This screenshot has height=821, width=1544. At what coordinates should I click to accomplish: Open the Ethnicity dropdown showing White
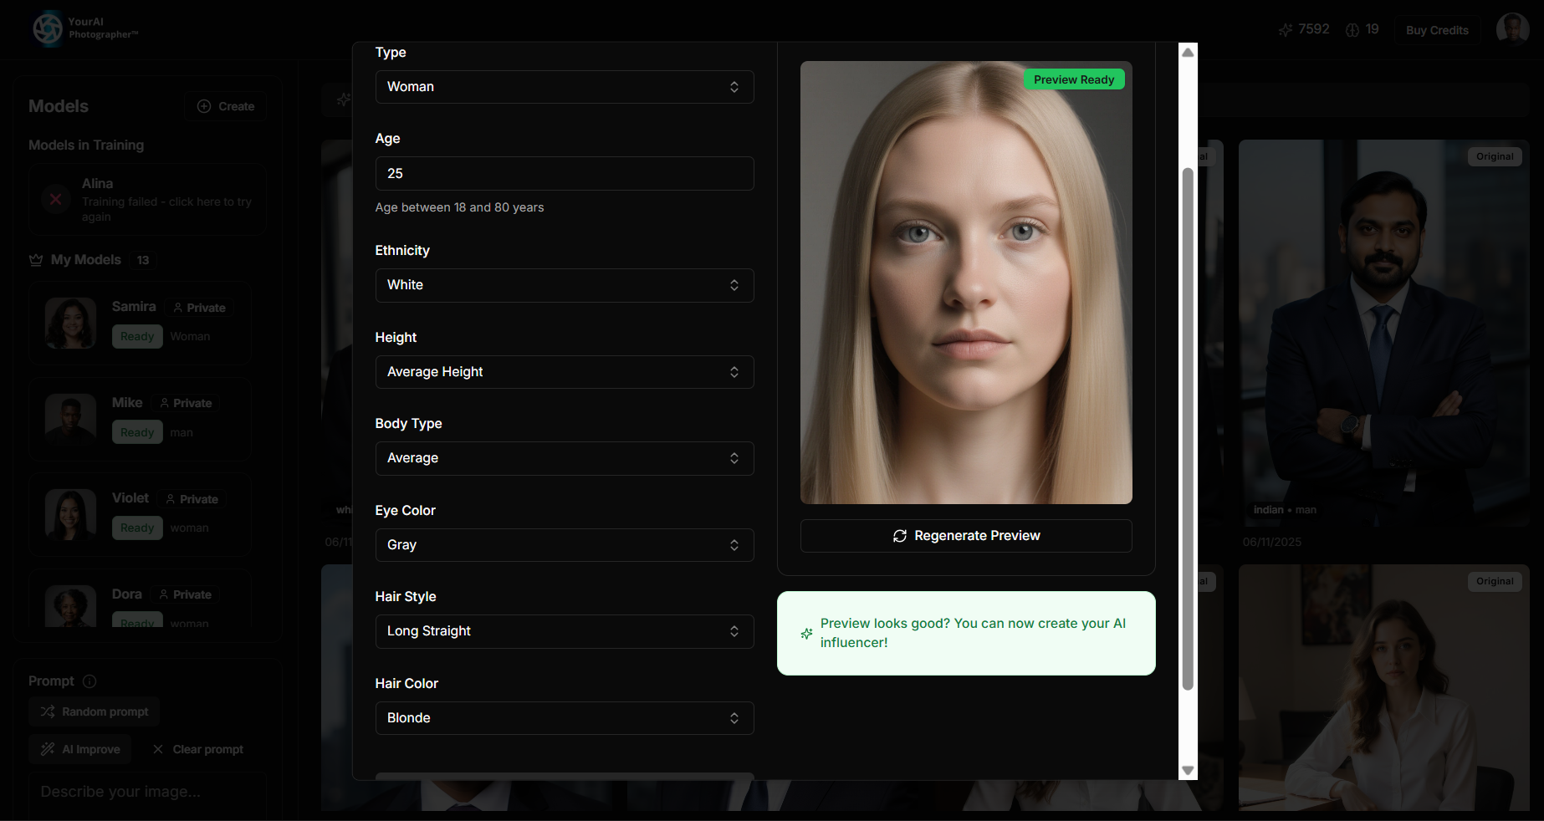(x=565, y=285)
